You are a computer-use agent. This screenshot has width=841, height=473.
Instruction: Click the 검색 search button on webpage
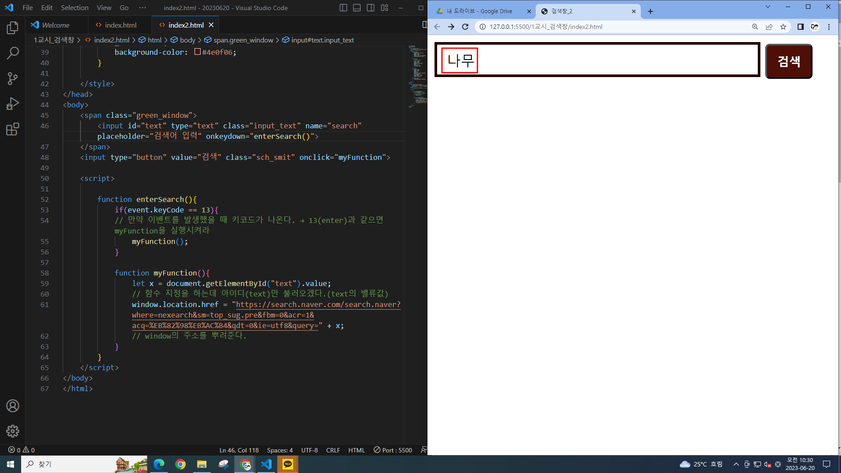788,61
